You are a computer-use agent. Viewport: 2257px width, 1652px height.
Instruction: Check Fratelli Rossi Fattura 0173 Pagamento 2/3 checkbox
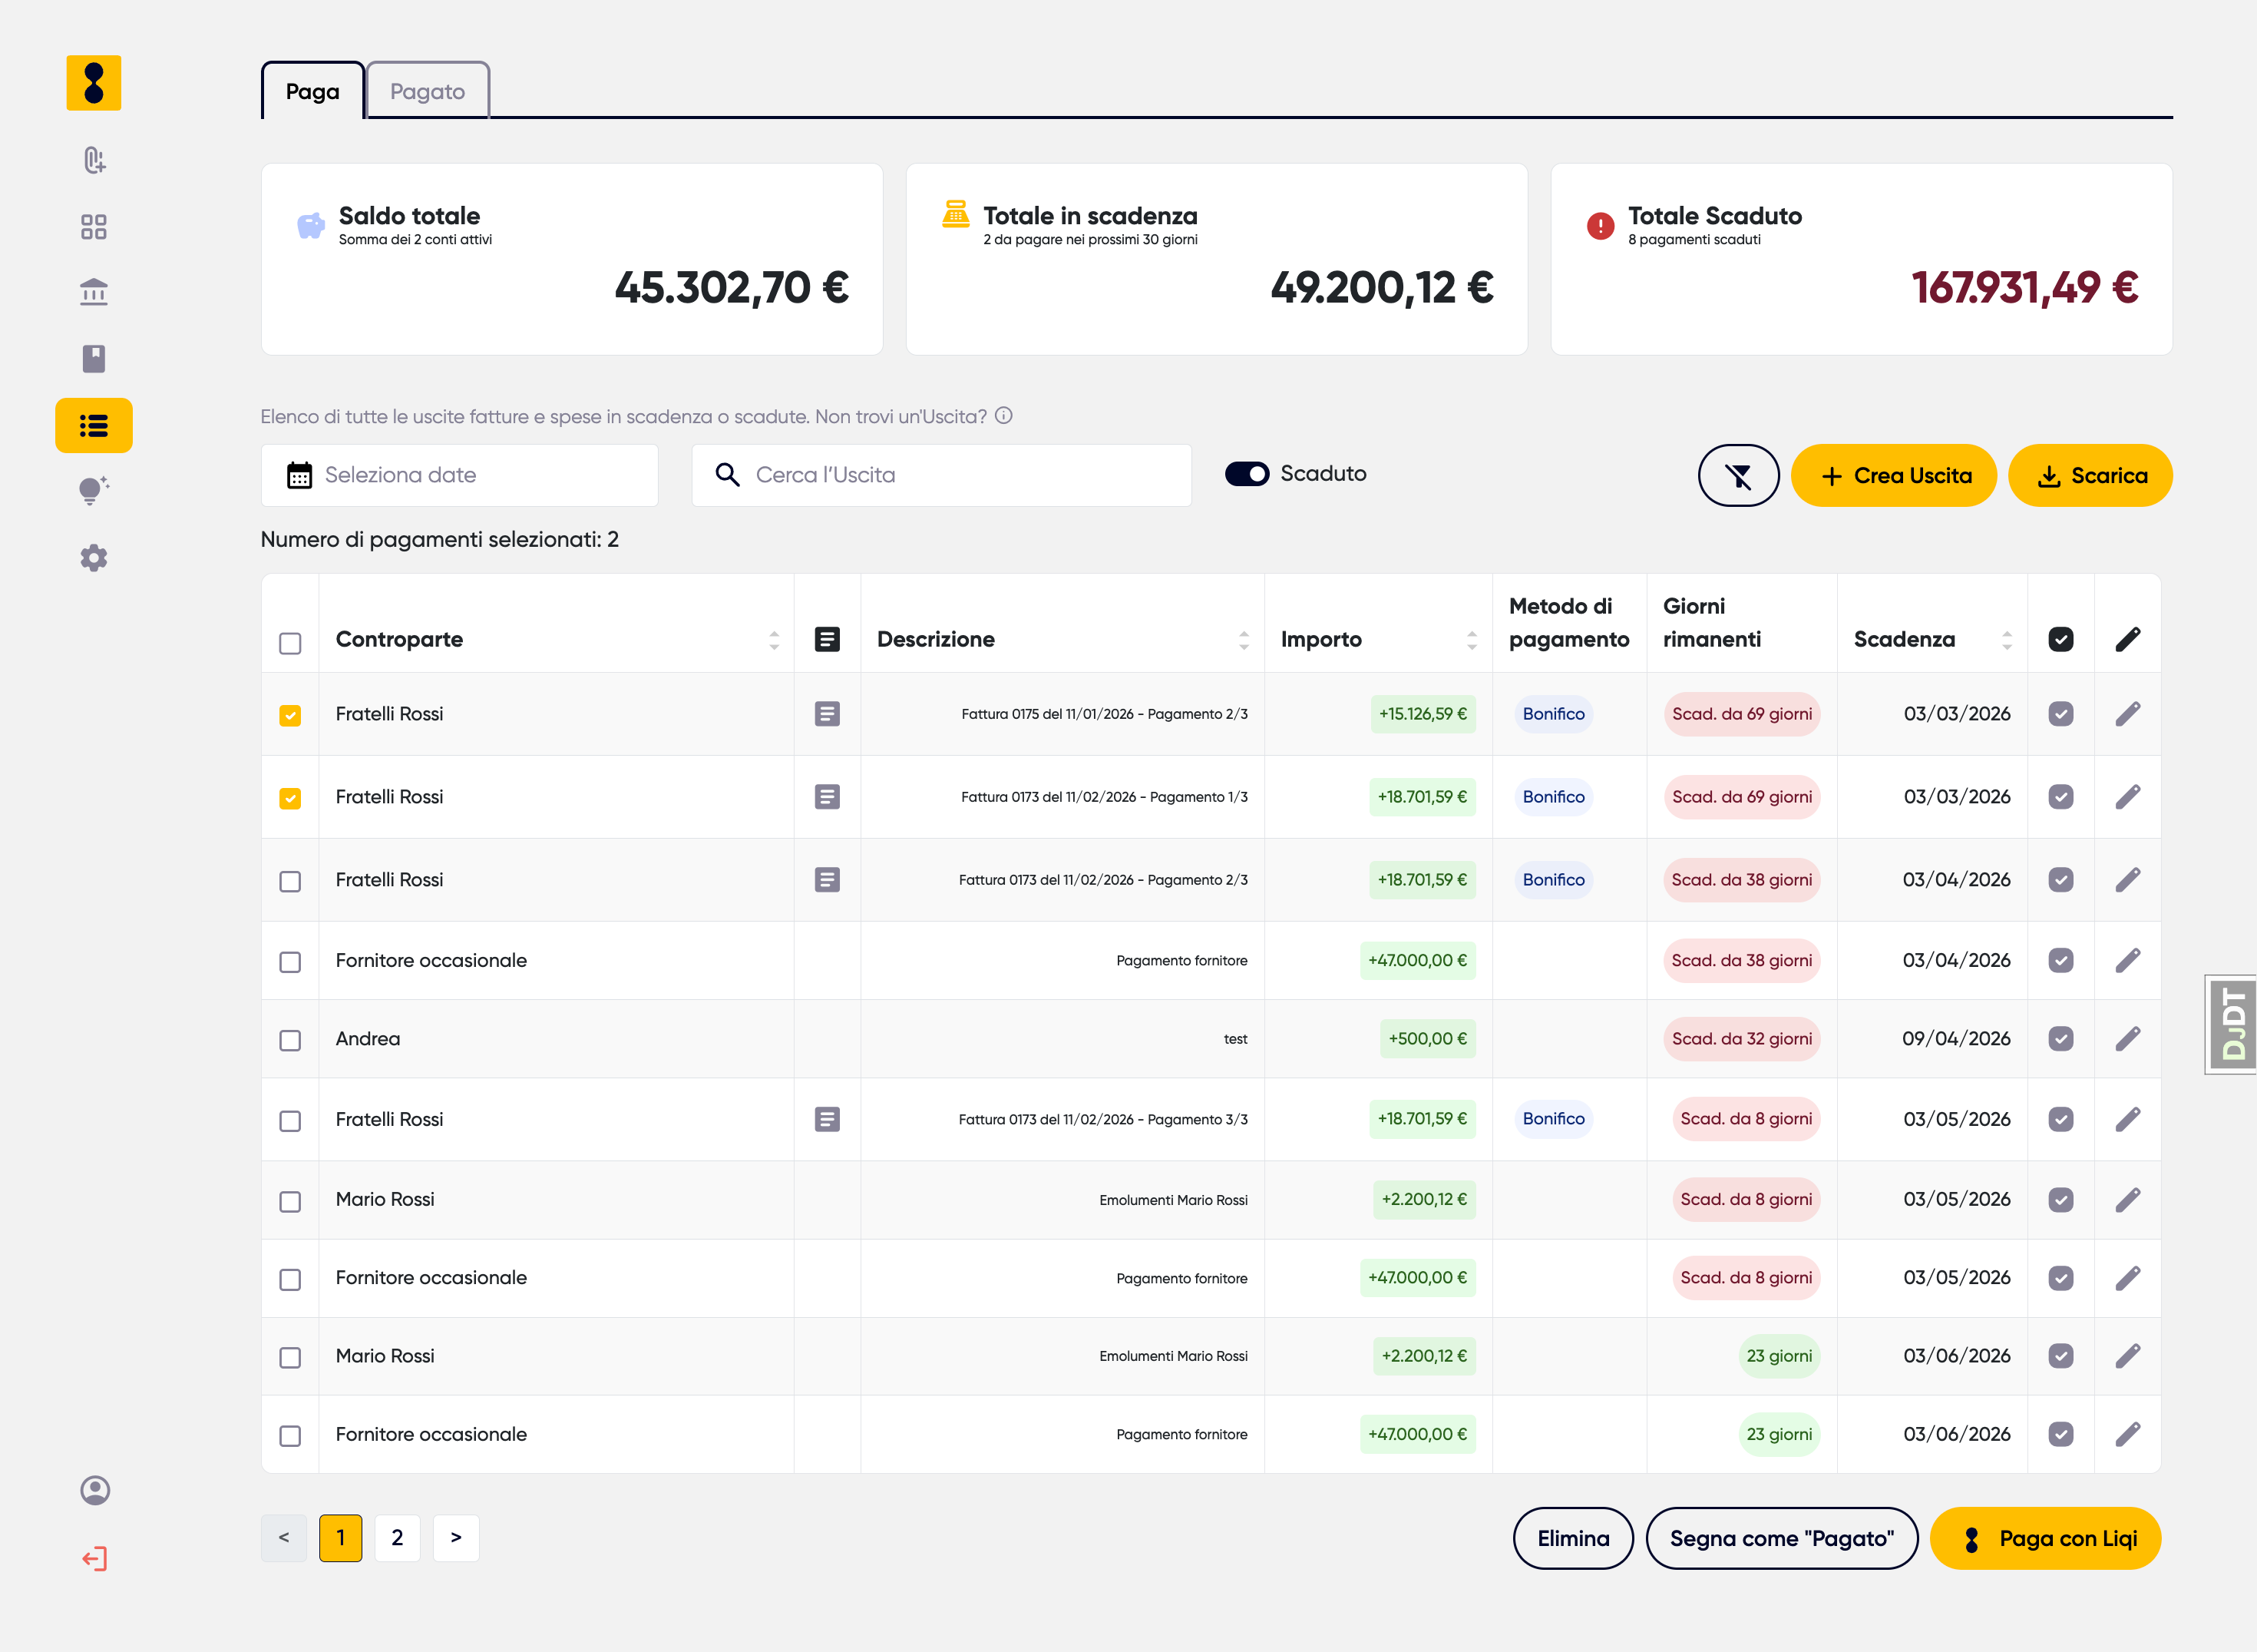click(290, 881)
